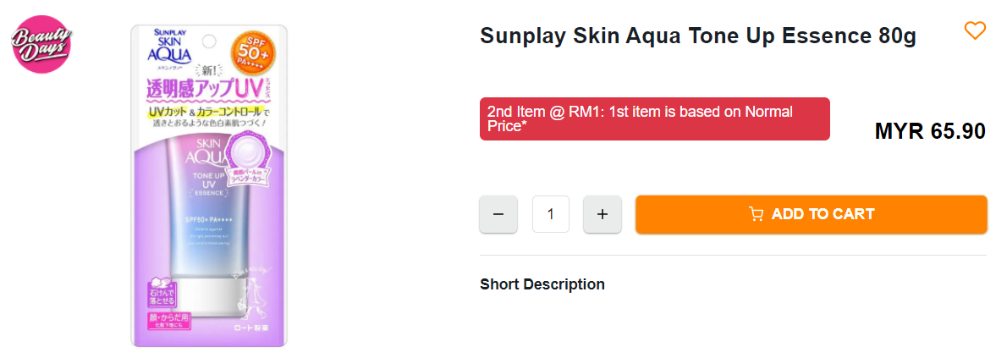This screenshot has width=1007, height=358.
Task: Click the cart icon in the orange button
Action: (757, 214)
